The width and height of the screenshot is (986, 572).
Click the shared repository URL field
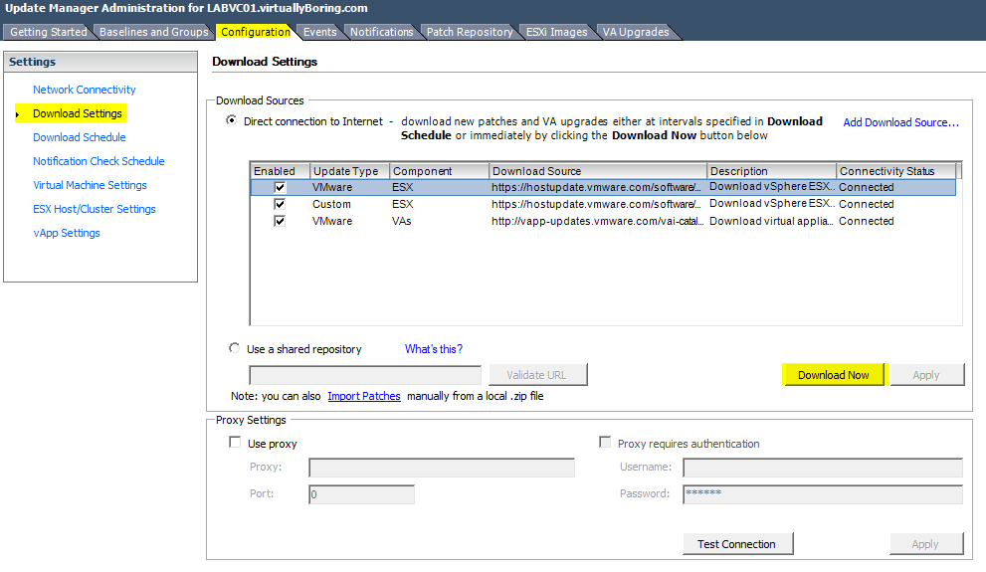coord(365,375)
